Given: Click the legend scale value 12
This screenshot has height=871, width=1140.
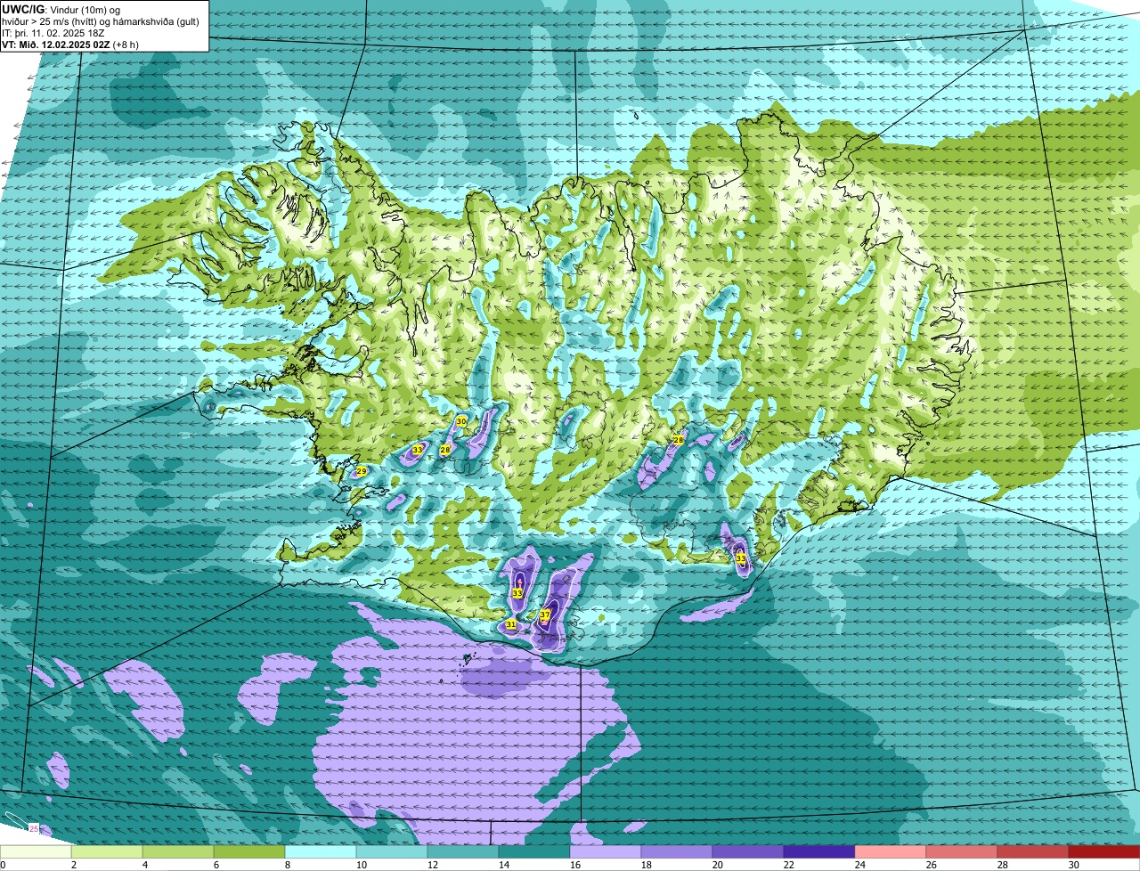Looking at the screenshot, I should [432, 865].
